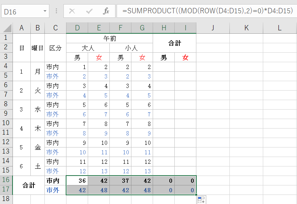Select row 4 header
Viewport: 297px width, 204px height.
6,66
